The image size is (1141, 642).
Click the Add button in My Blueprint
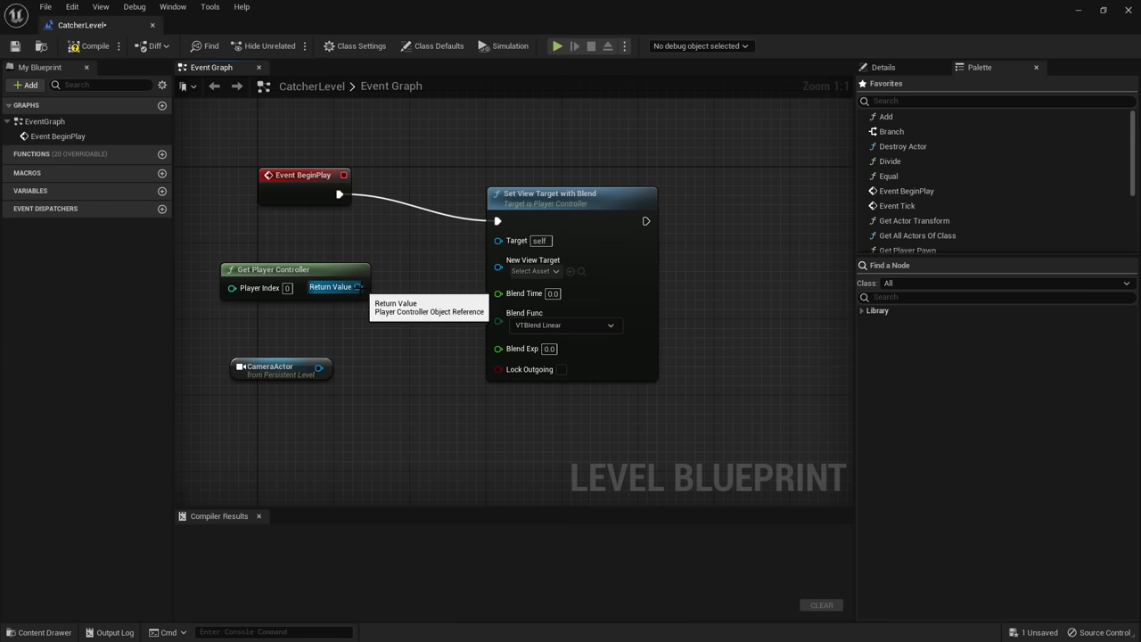[26, 85]
